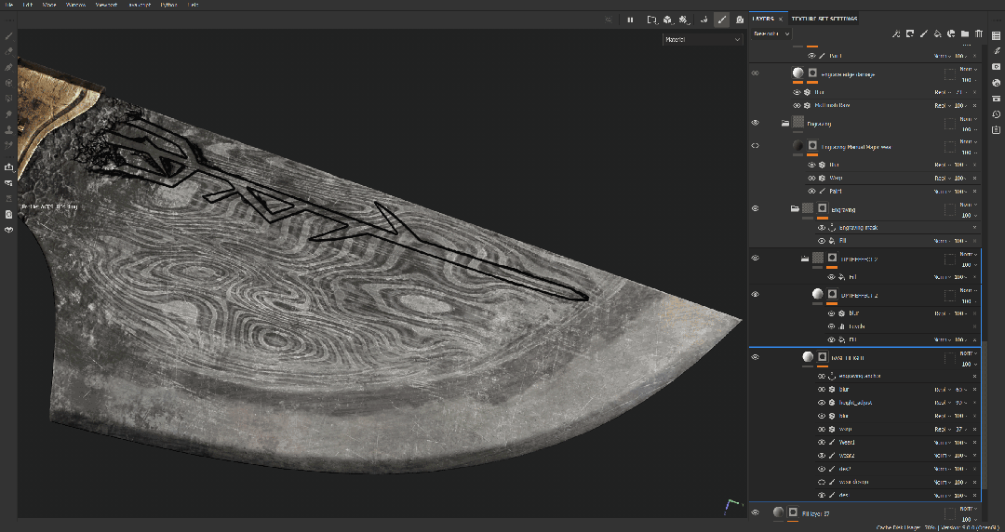The image size is (1005, 532).
Task: Add a new fill layer
Action: (x=937, y=33)
